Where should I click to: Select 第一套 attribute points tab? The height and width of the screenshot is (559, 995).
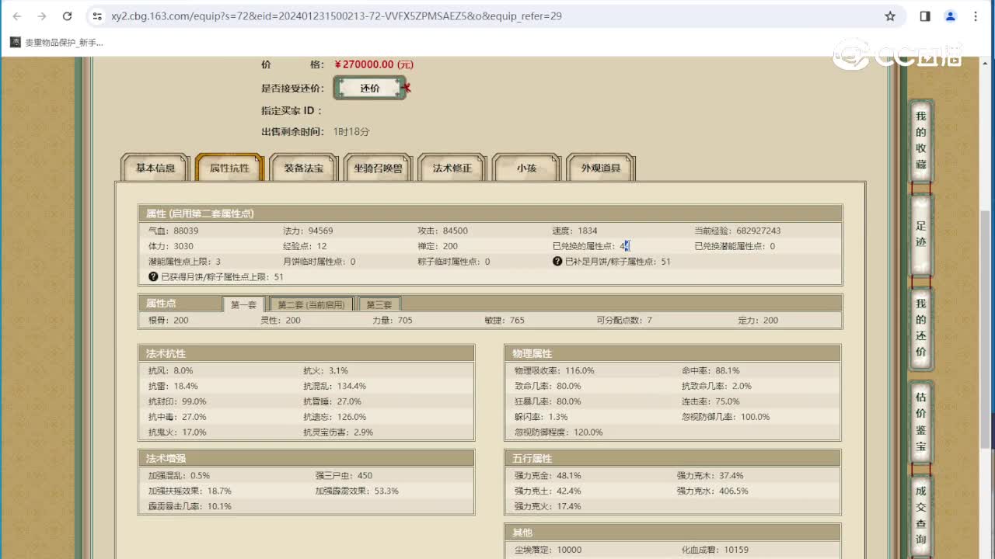(243, 304)
